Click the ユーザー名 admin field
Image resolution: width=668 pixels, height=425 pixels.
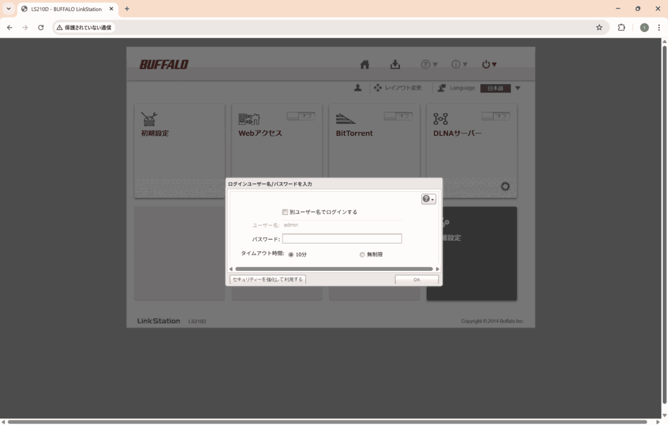pos(342,225)
